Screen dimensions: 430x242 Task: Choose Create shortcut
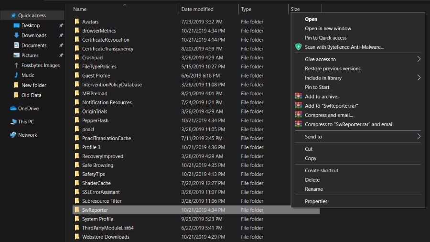click(322, 170)
